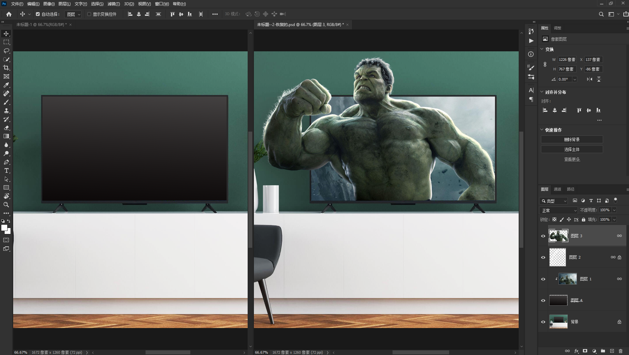629x355 pixels.
Task: Select the Zoom tool
Action: pyautogui.click(x=6, y=205)
